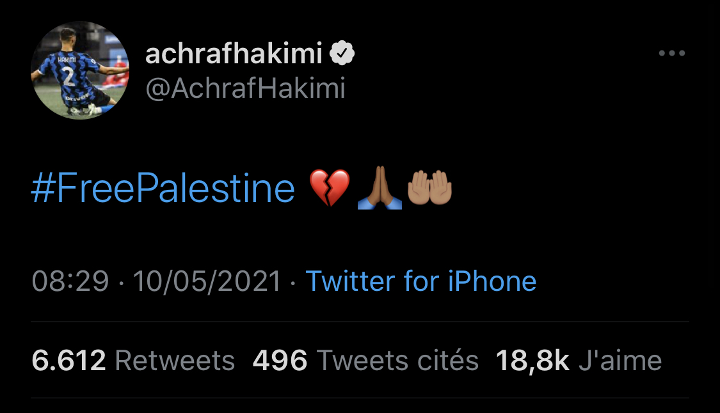
Task: Open the three-dot more options menu
Action: pyautogui.click(x=672, y=53)
